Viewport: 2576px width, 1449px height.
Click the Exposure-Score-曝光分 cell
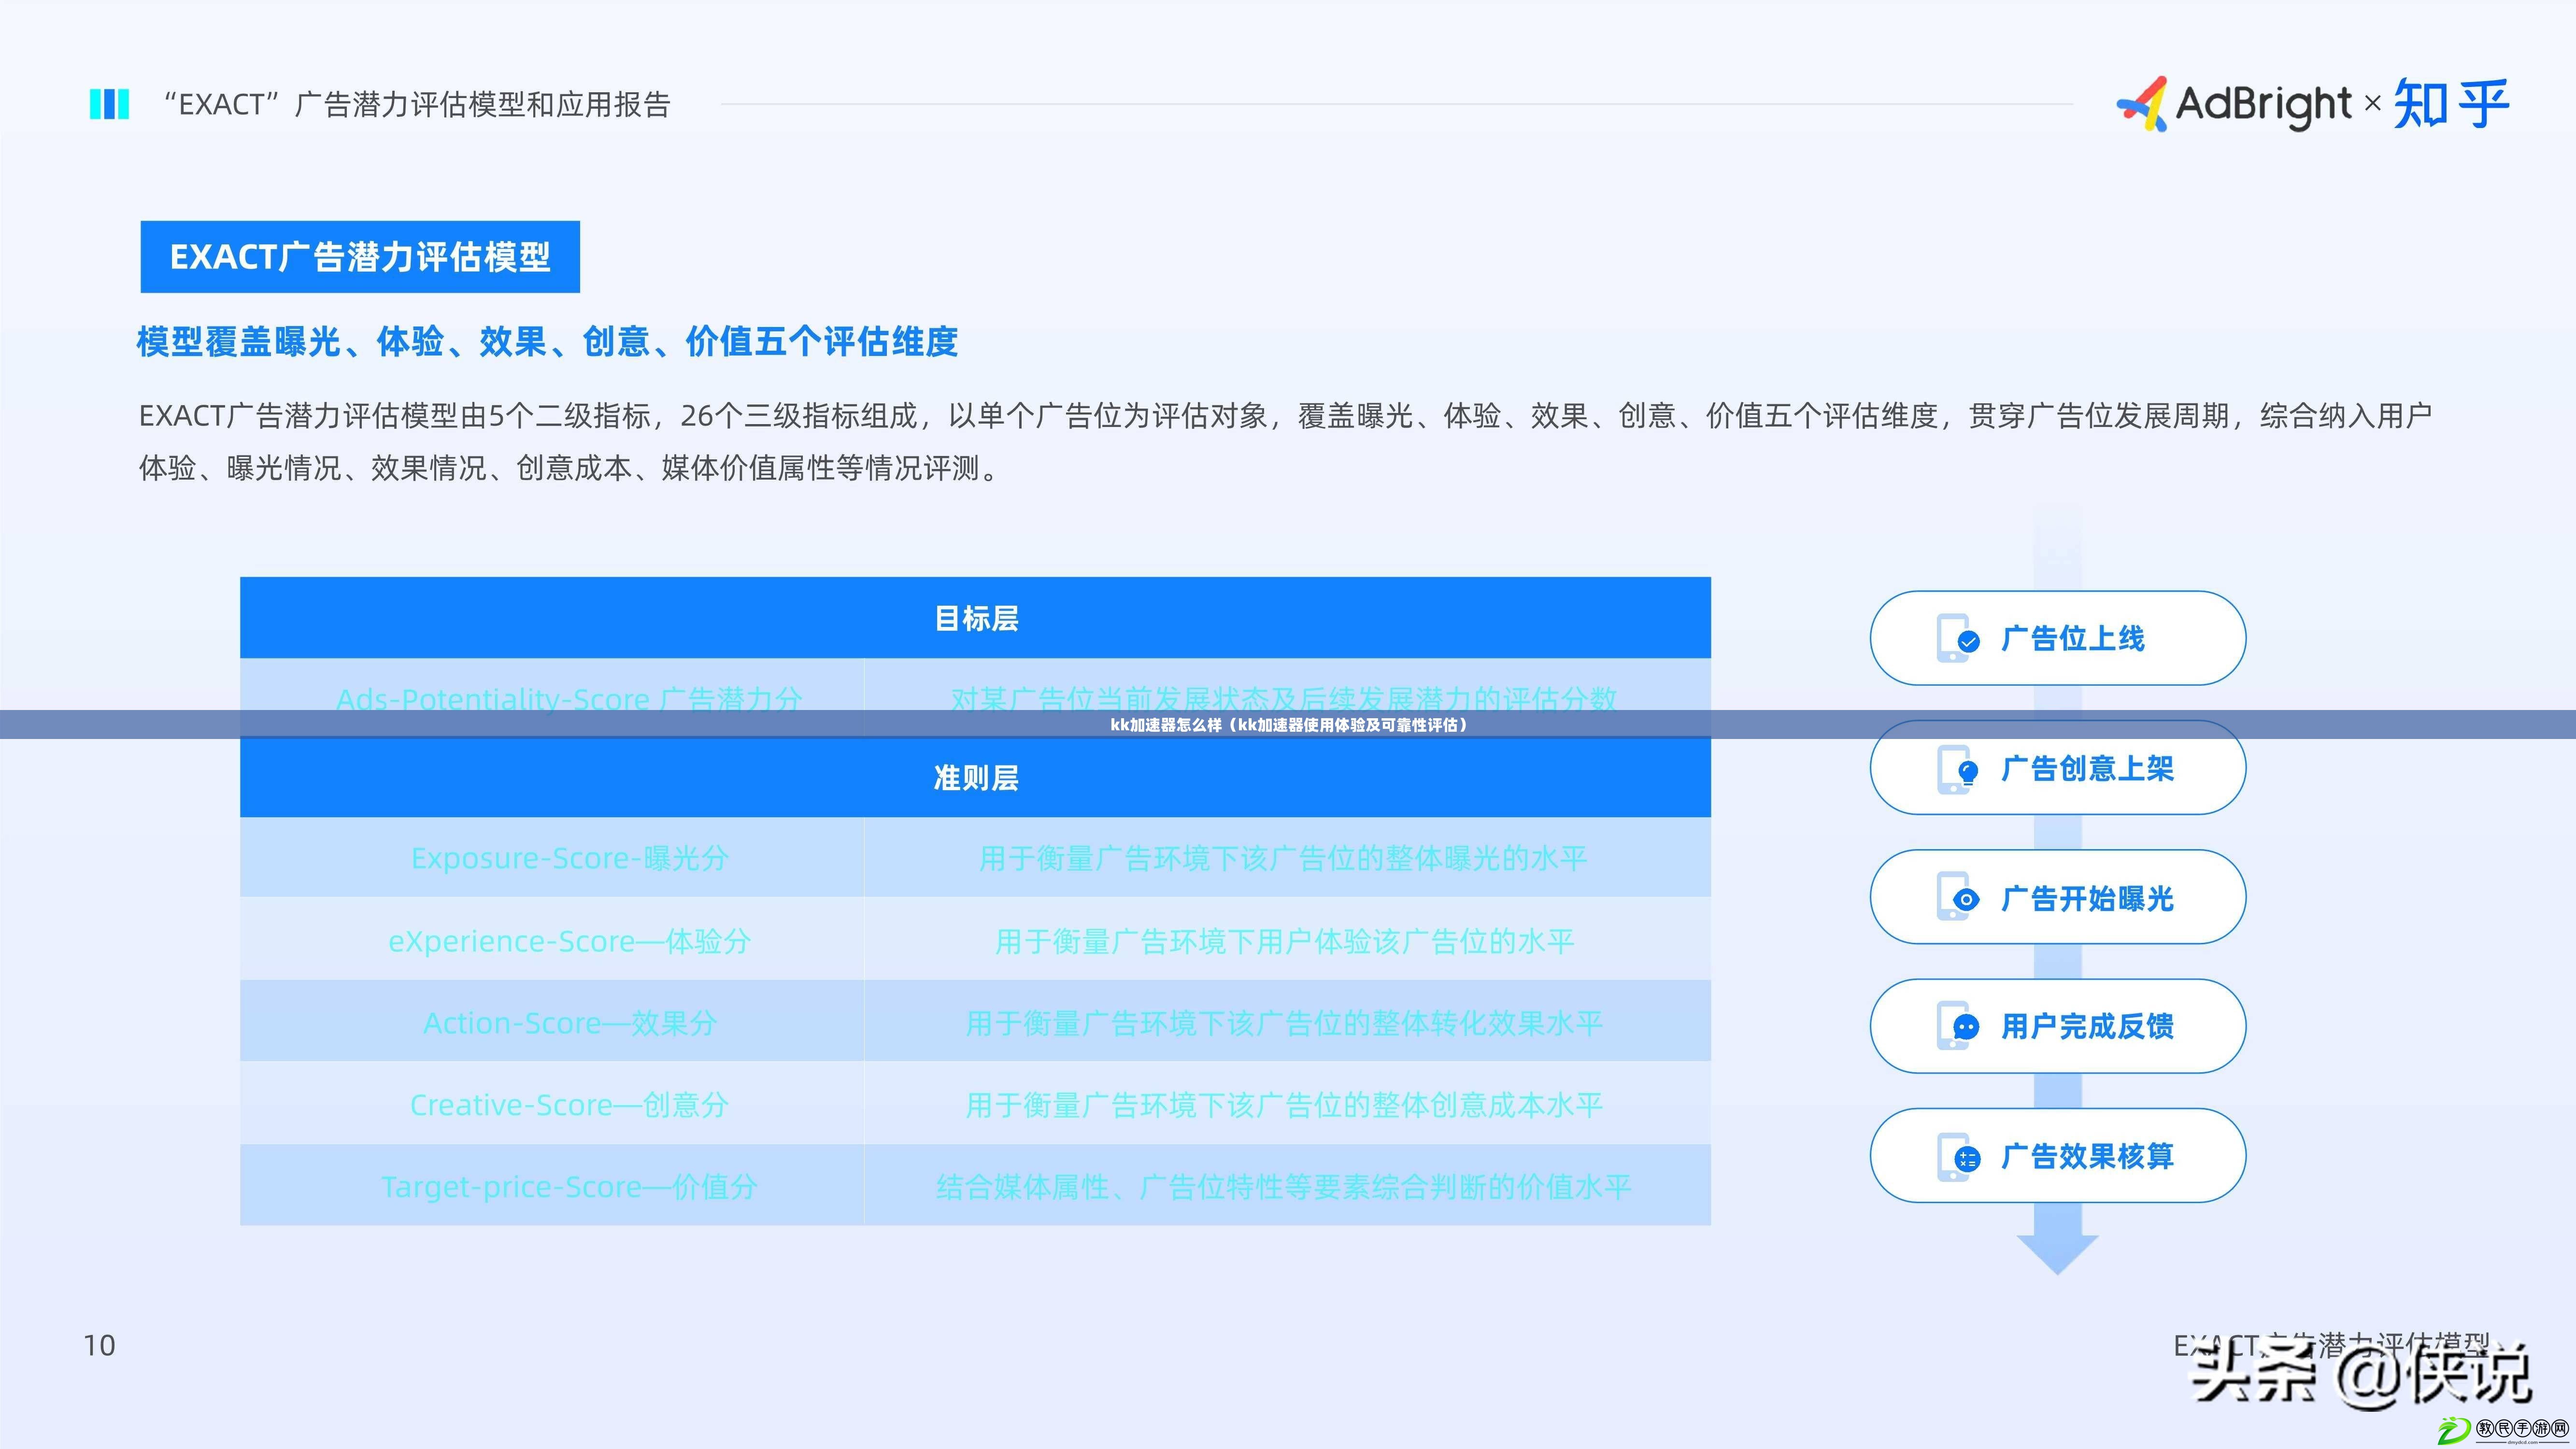click(552, 857)
